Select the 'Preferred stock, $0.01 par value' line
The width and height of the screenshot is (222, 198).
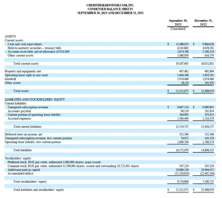tap(54, 162)
